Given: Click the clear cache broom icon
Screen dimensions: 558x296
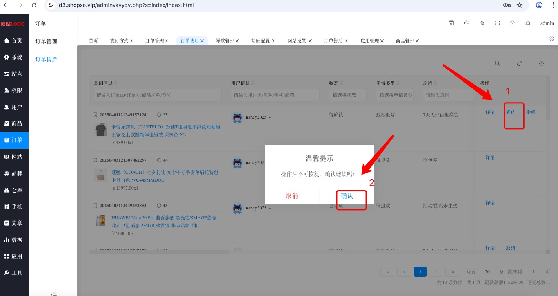Looking at the screenshot, I should pyautogui.click(x=482, y=23).
